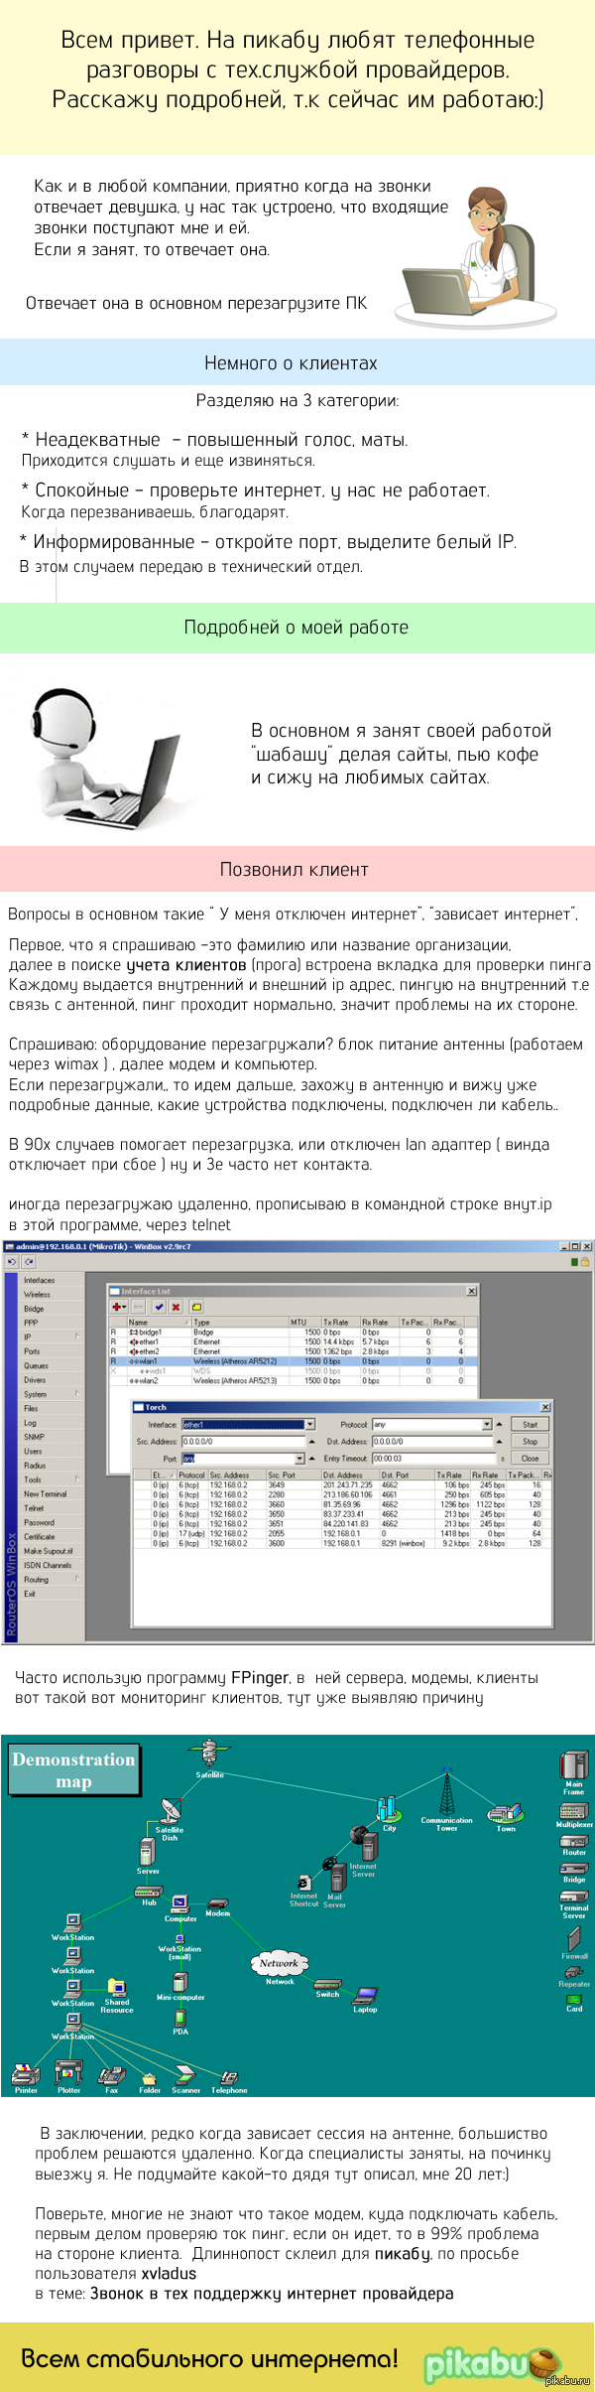The width and height of the screenshot is (595, 2392).
Task: Open Wireless in WinBox sidebar
Action: pyautogui.click(x=37, y=1294)
